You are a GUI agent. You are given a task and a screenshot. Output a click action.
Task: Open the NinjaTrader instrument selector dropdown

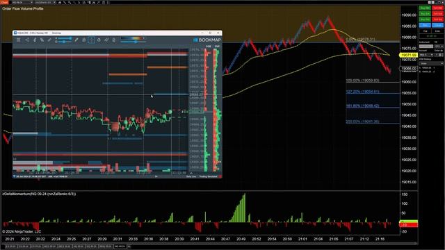(x=22, y=2)
